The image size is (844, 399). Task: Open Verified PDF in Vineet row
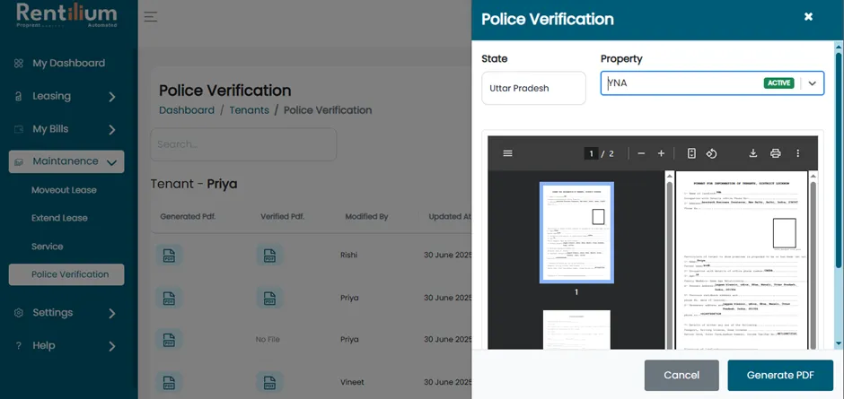269,382
